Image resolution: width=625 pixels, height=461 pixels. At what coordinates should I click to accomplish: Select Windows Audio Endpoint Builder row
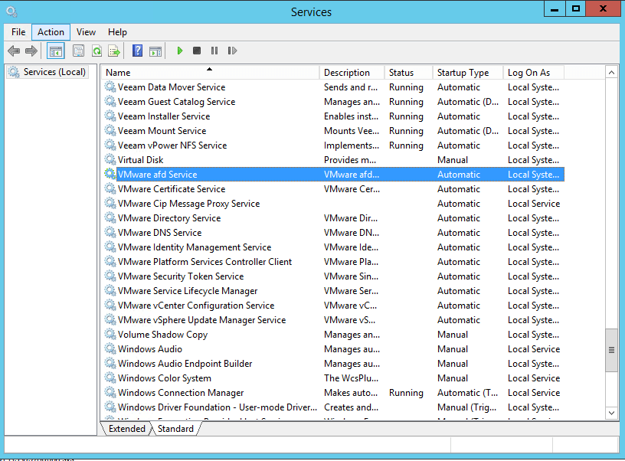[x=333, y=364]
